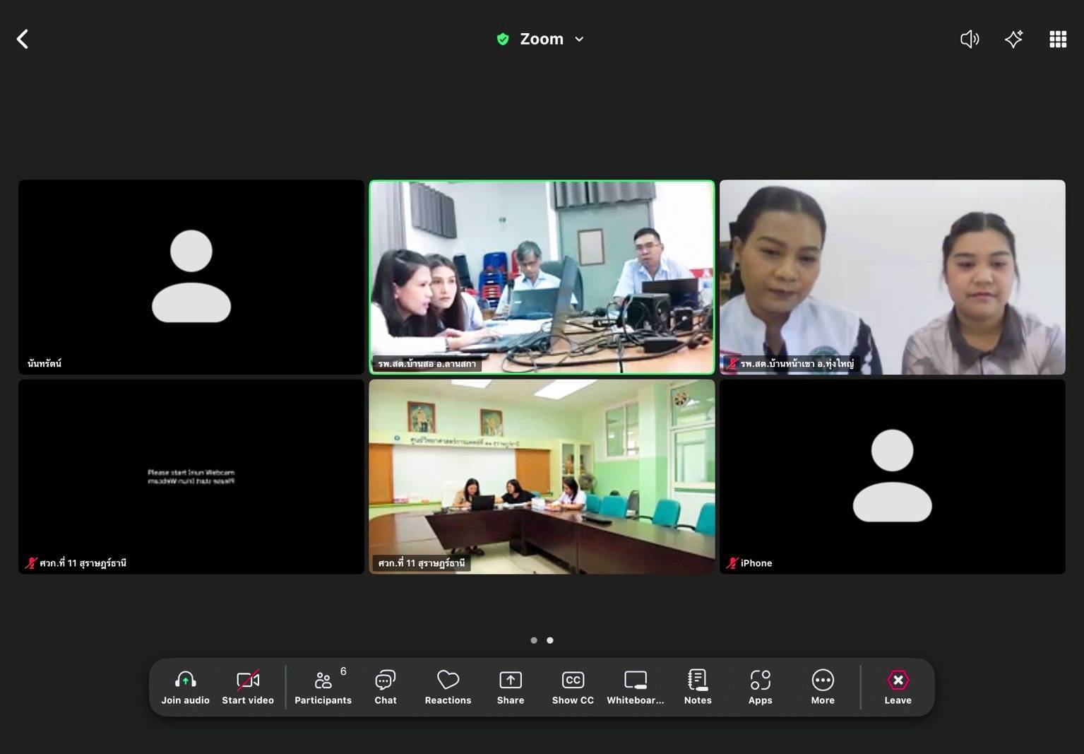Open the AI Companion sparkle icon
This screenshot has height=754, width=1084.
coord(1013,39)
